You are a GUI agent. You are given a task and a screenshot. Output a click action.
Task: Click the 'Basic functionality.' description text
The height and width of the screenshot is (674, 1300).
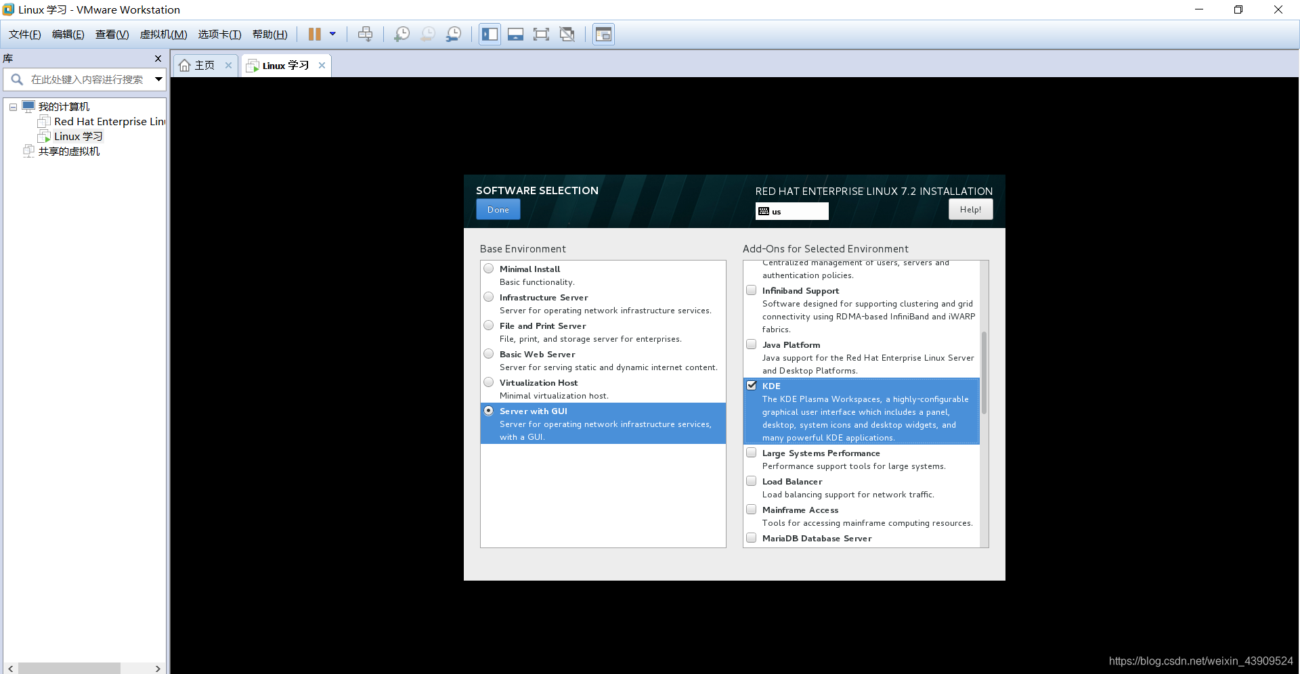537,282
